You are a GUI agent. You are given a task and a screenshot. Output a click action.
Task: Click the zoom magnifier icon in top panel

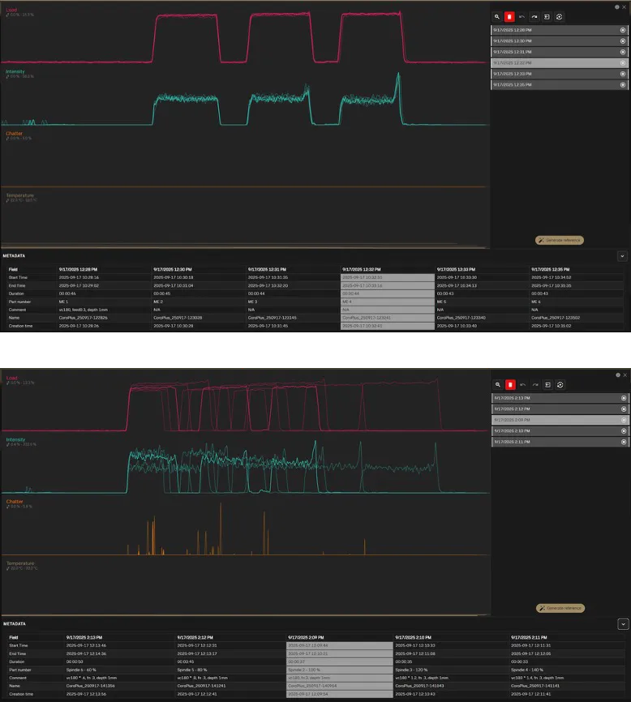click(497, 16)
